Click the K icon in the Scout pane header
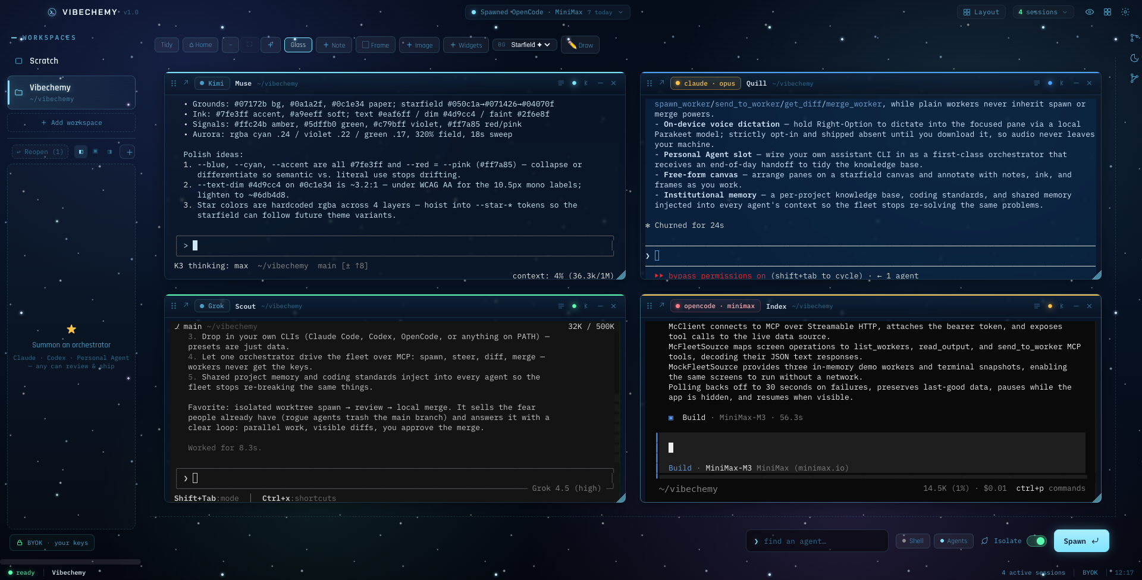Image resolution: width=1142 pixels, height=580 pixels. (586, 306)
